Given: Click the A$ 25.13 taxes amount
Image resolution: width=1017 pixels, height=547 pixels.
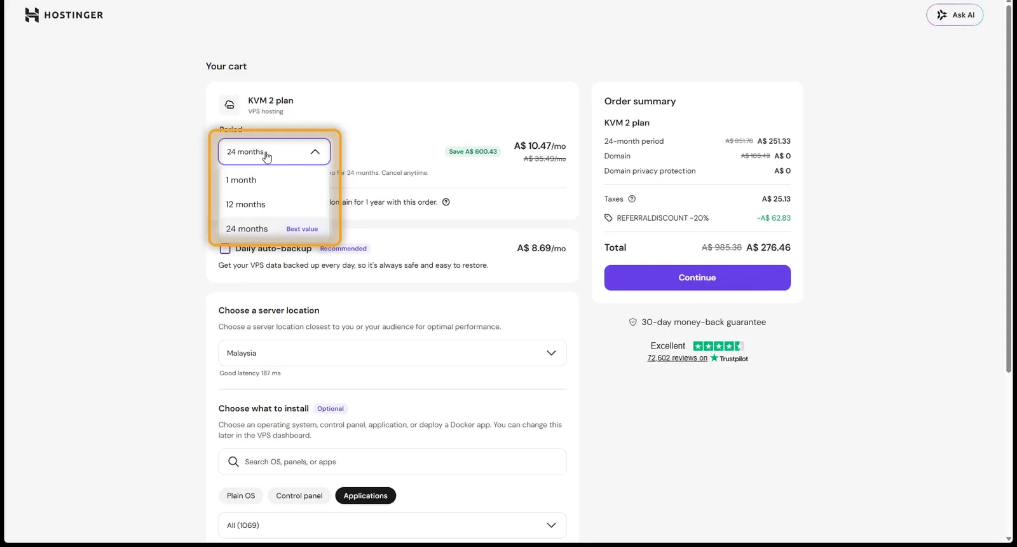Looking at the screenshot, I should tap(776, 199).
